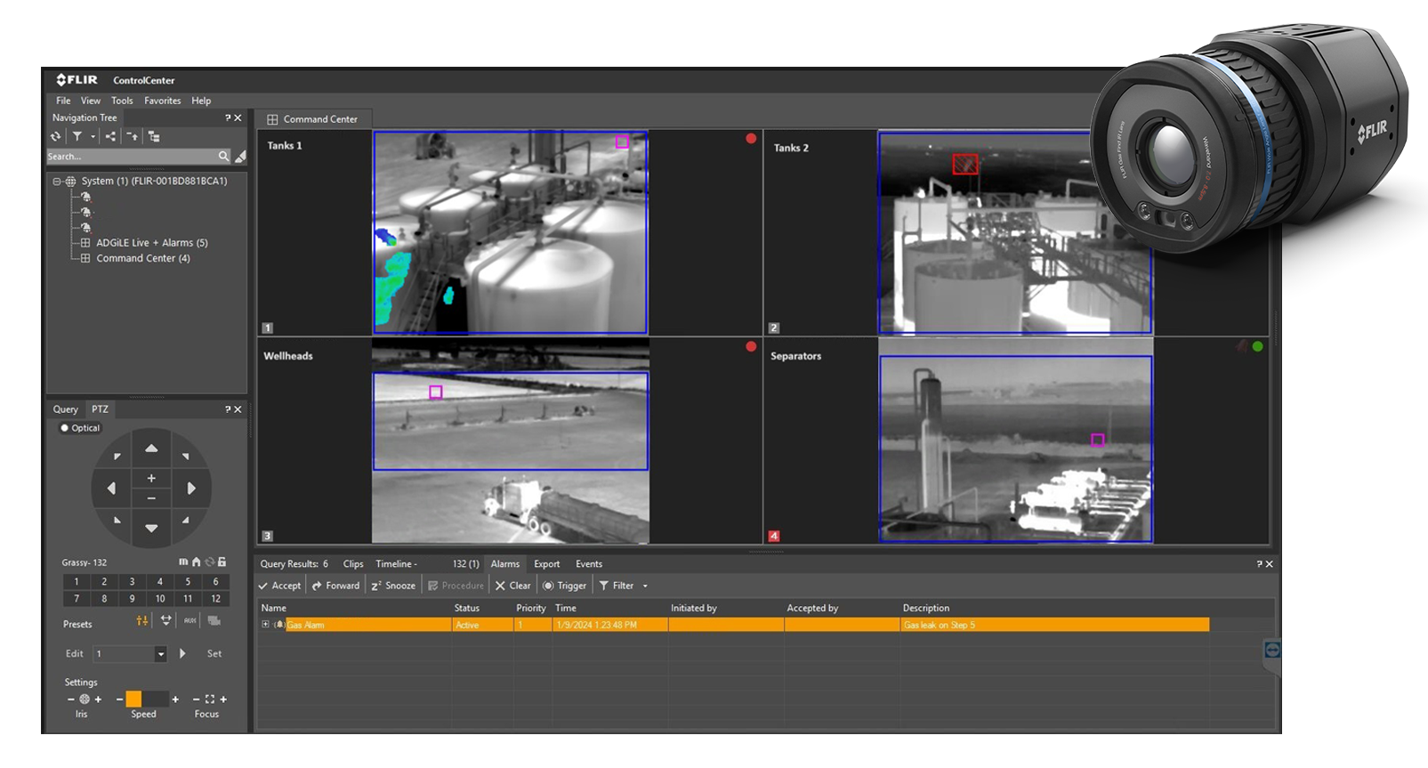The width and height of the screenshot is (1428, 768).
Task: Pan camera right with PTZ right arrow
Action: (x=191, y=489)
